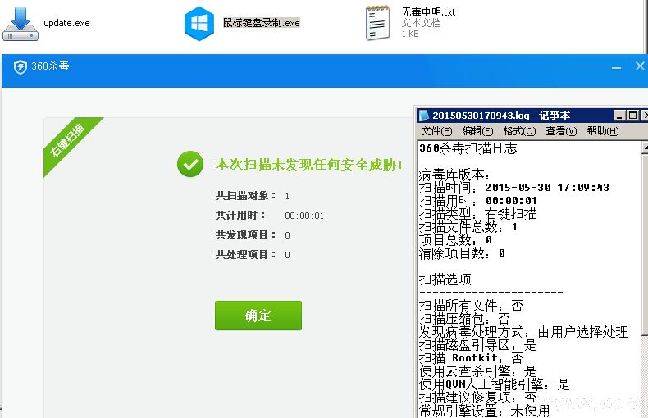The width and height of the screenshot is (648, 418).
Task: Open the 查看(V) menu in Notepad
Action: click(x=561, y=131)
